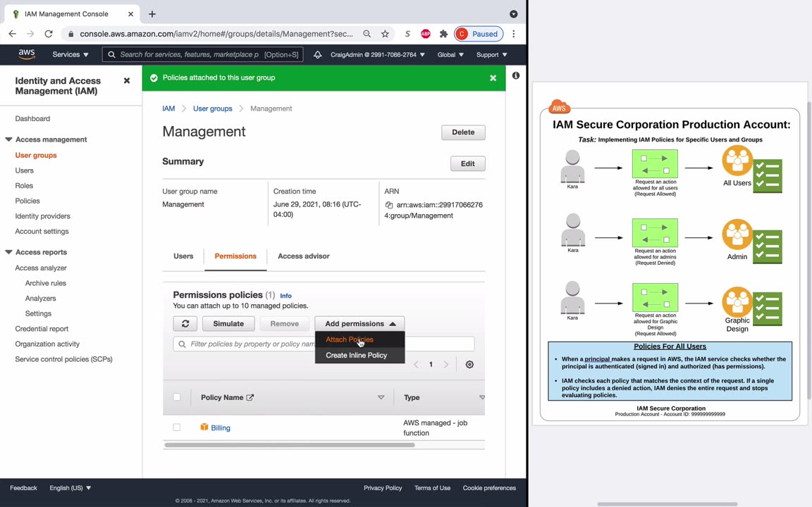Dismiss the green success banner
This screenshot has height=507, width=812.
pyautogui.click(x=493, y=77)
